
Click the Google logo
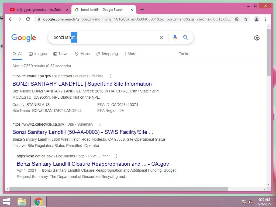click(x=24, y=38)
